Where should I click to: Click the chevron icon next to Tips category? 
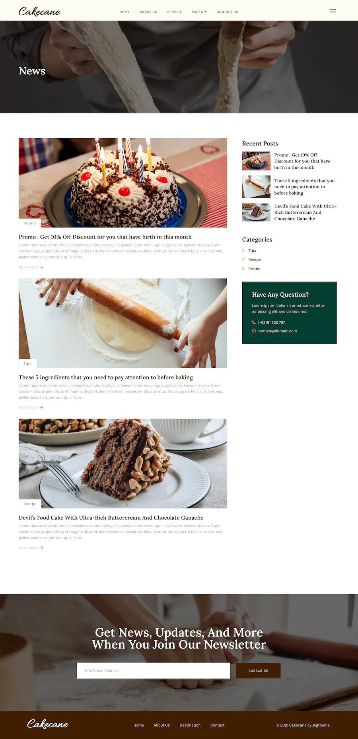pos(243,250)
